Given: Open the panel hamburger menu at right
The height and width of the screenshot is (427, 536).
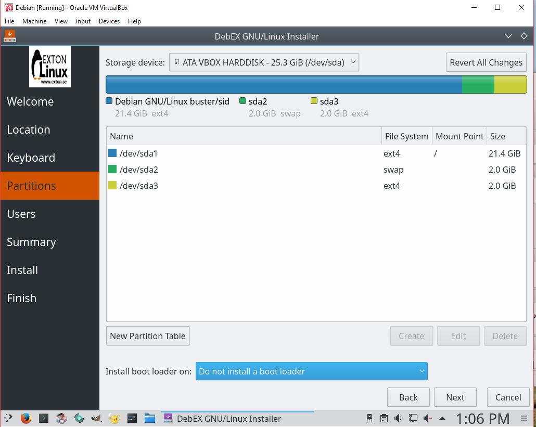Looking at the screenshot, I should click(524, 418).
